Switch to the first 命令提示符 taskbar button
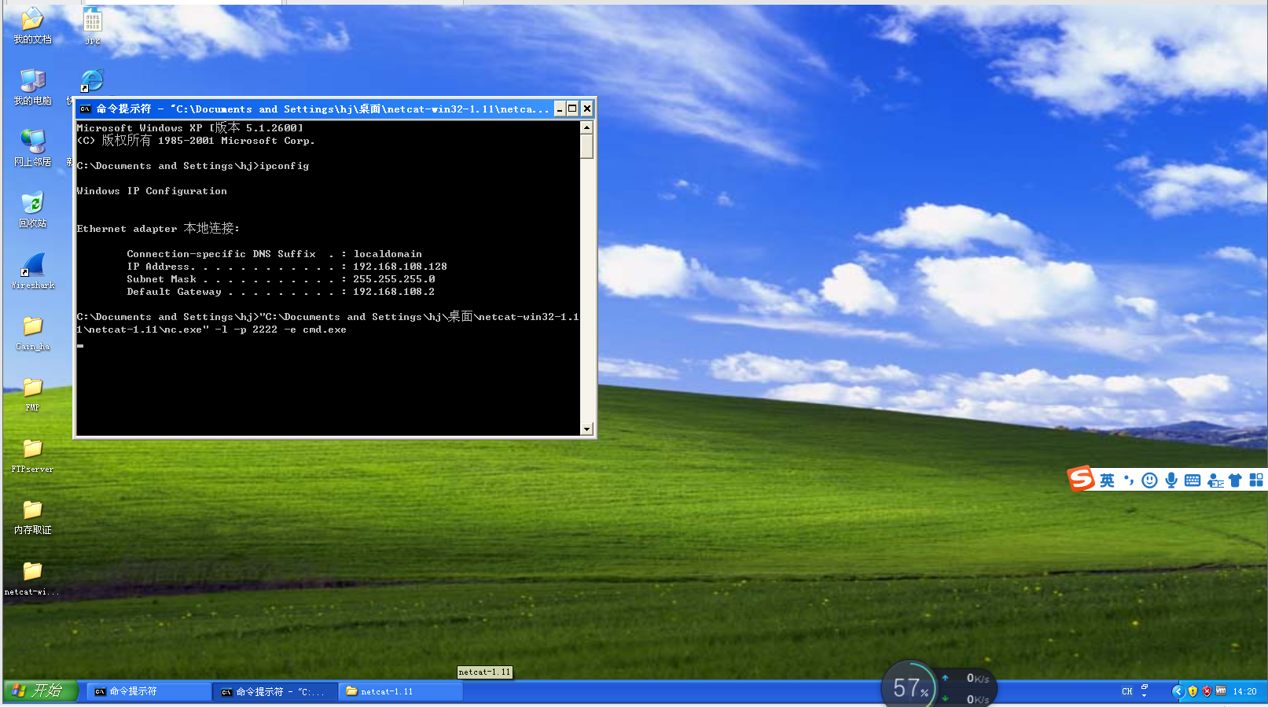Screen dimensions: 1268x707 148,691
